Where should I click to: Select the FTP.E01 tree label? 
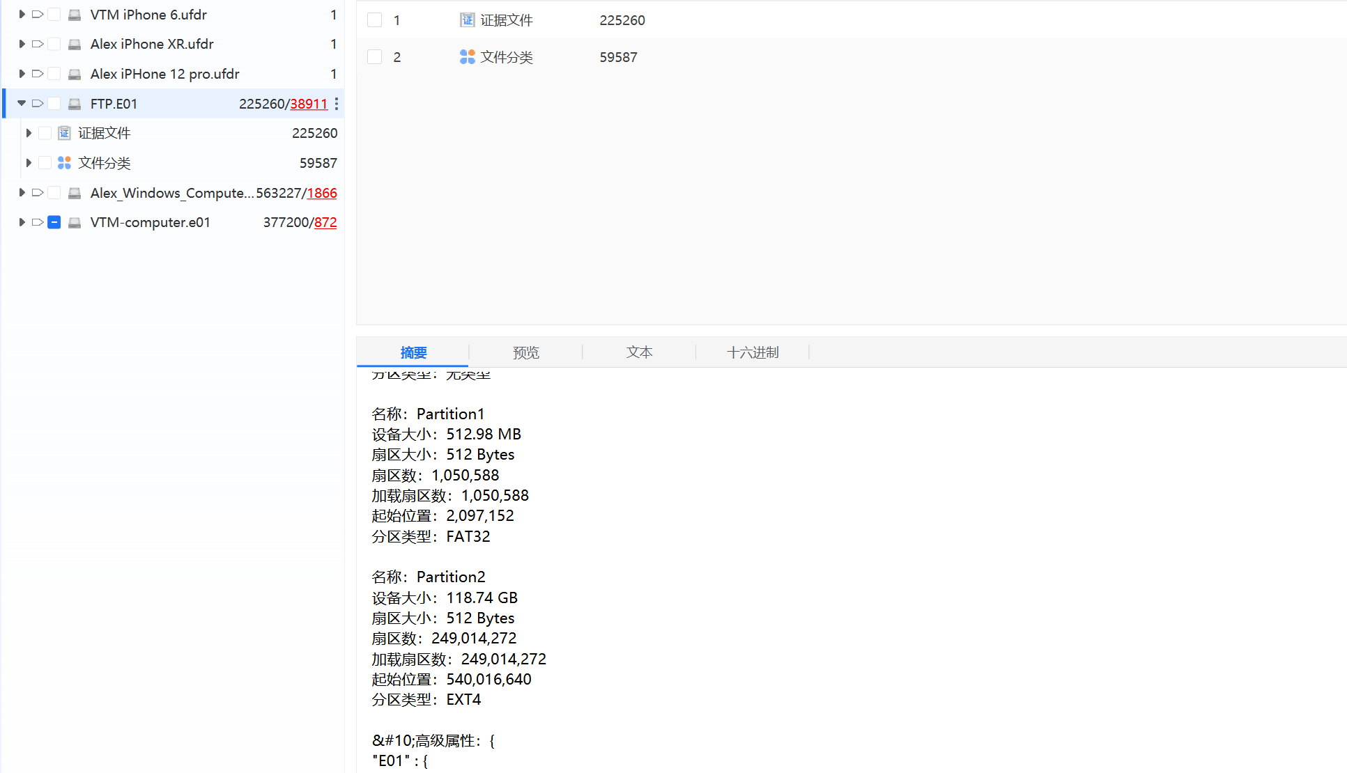(114, 104)
